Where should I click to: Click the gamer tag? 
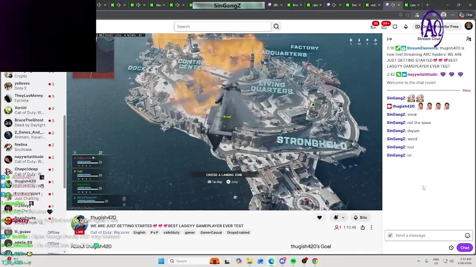pos(190,233)
